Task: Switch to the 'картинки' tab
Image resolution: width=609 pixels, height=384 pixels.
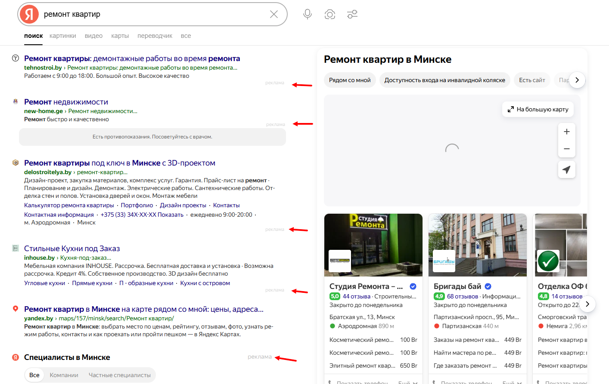Action: [x=63, y=36]
